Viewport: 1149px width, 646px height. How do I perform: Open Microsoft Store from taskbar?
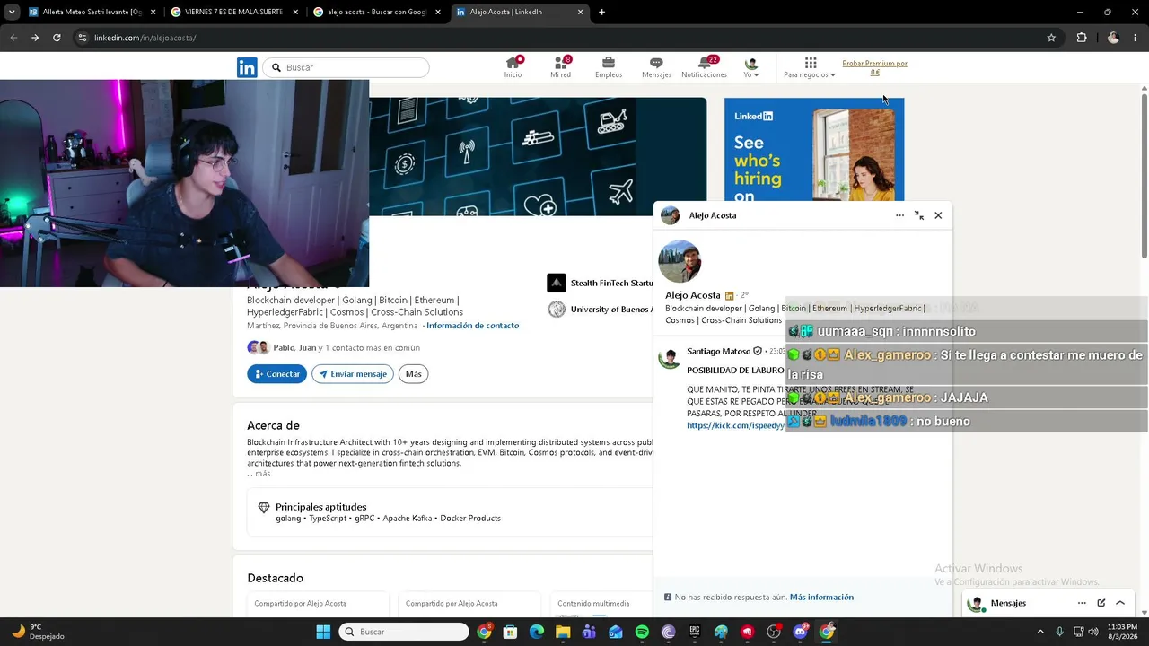(x=510, y=632)
